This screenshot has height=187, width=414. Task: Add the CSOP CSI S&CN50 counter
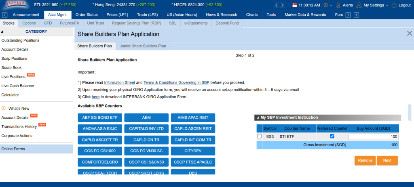(146, 162)
